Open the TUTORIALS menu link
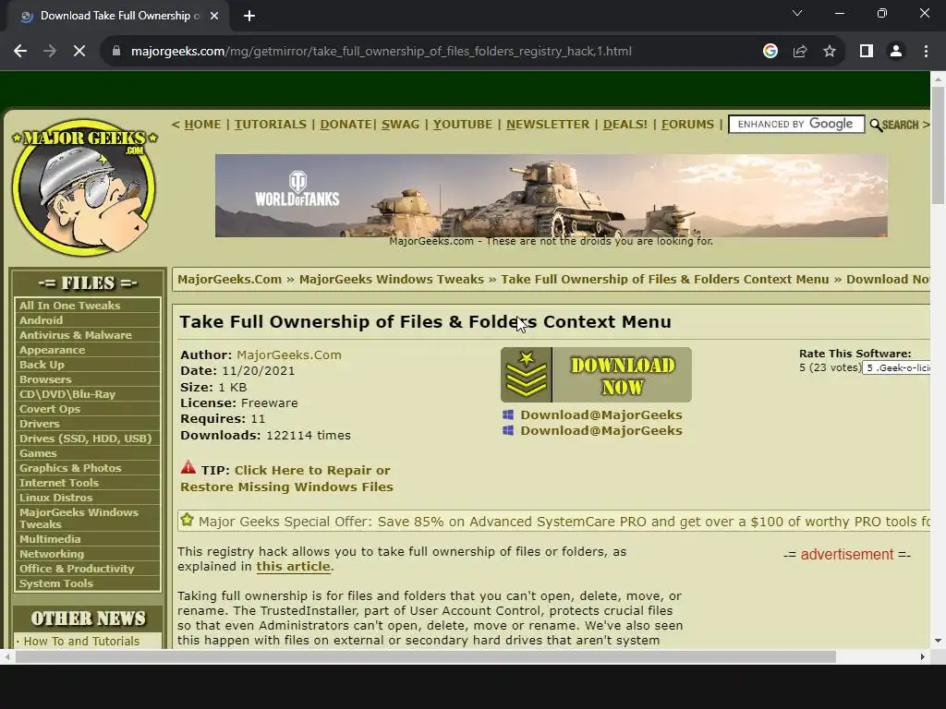 point(271,125)
